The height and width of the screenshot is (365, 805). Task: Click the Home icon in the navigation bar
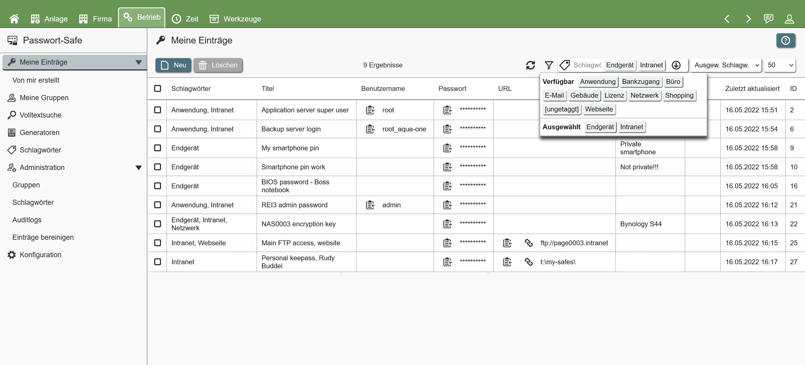14,18
